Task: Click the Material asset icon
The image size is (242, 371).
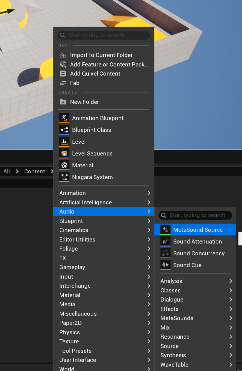Action: pyautogui.click(x=64, y=165)
